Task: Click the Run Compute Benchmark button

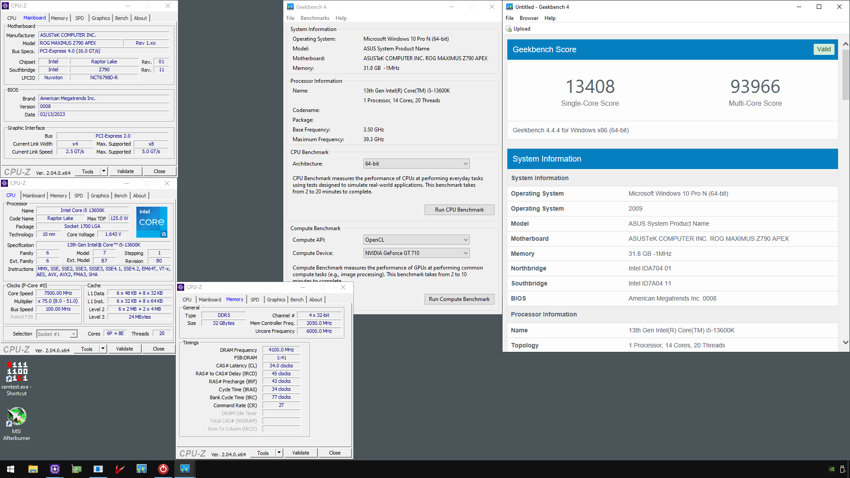Action: 459,299
